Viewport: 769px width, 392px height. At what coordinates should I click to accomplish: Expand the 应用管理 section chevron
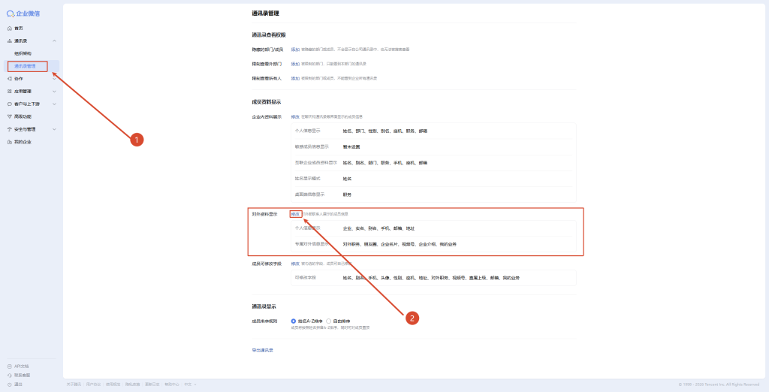pyautogui.click(x=54, y=92)
